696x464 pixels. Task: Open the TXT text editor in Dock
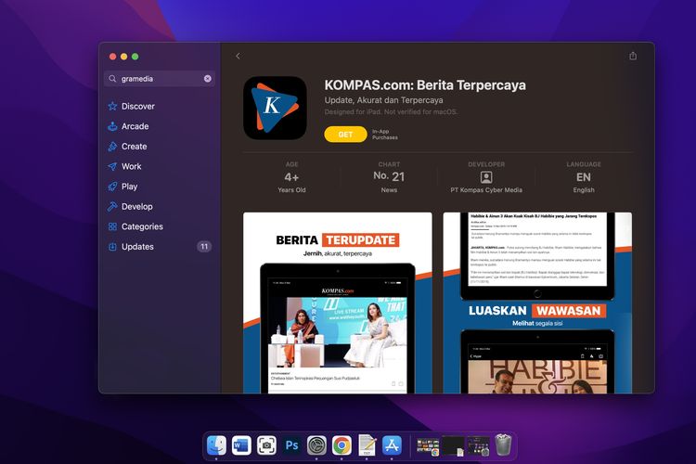click(367, 445)
